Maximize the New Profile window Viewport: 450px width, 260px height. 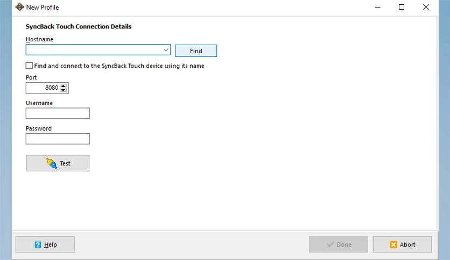pos(402,7)
